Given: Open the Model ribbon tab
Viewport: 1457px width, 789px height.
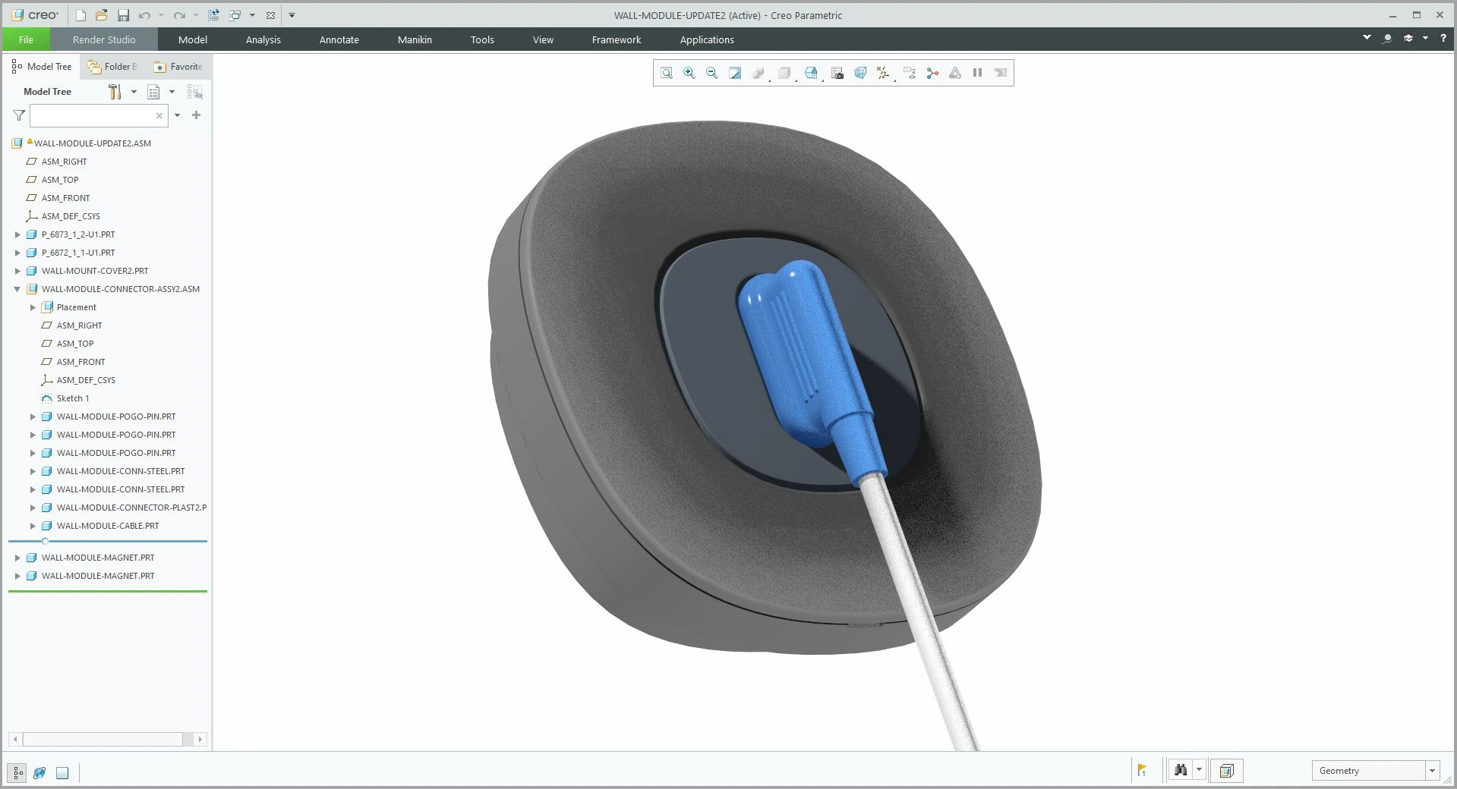Looking at the screenshot, I should pos(193,39).
